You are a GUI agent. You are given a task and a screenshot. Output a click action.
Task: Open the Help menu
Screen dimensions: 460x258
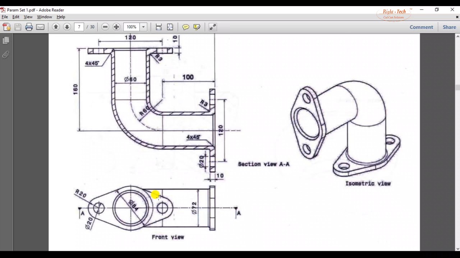click(x=61, y=17)
